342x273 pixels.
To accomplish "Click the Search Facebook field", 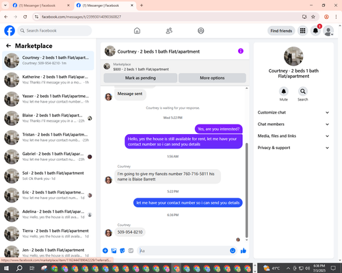I will [x=55, y=31].
